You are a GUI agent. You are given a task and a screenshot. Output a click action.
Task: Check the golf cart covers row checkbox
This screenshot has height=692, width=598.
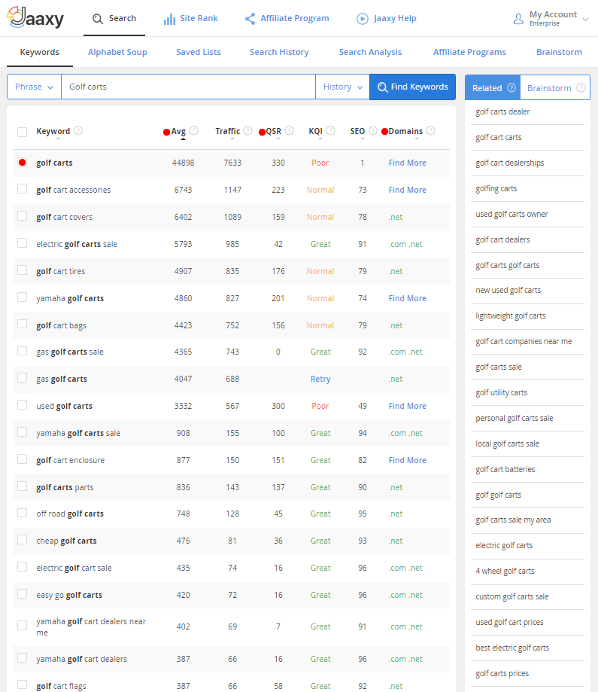pos(22,216)
